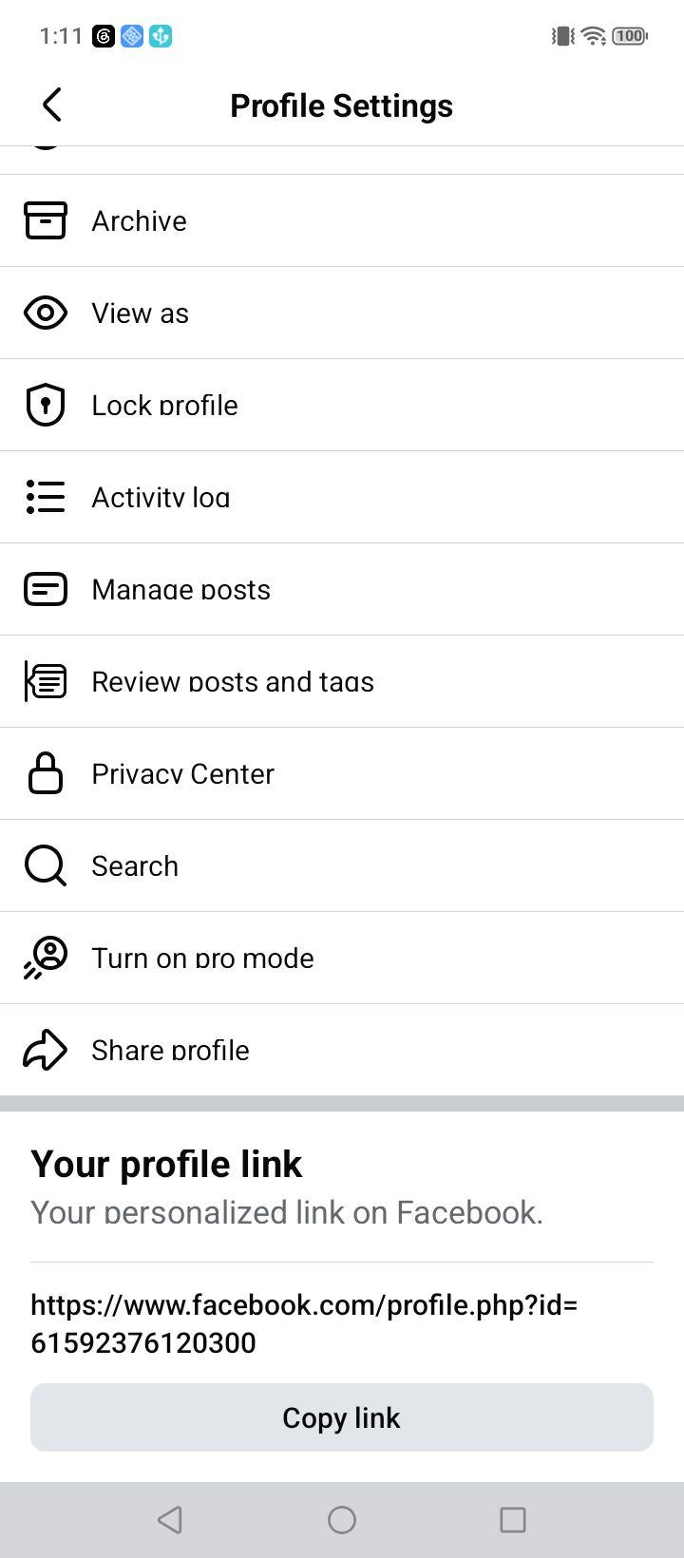Tap the Android home circle button
This screenshot has width=684, height=1558.
pyautogui.click(x=342, y=1520)
